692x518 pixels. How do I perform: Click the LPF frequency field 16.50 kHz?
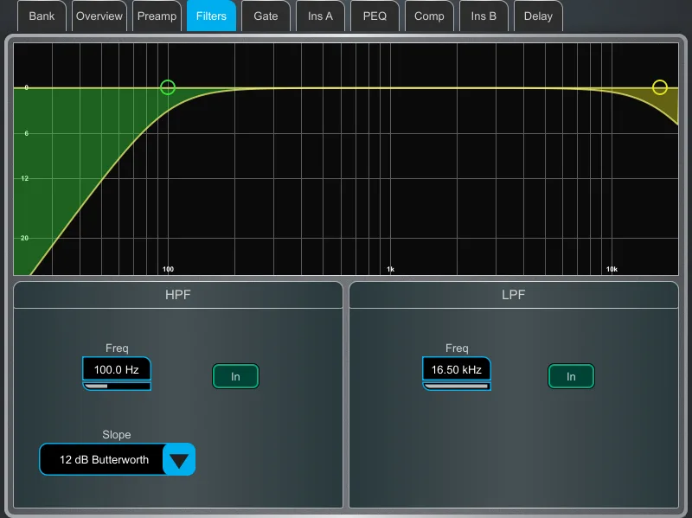click(x=457, y=369)
